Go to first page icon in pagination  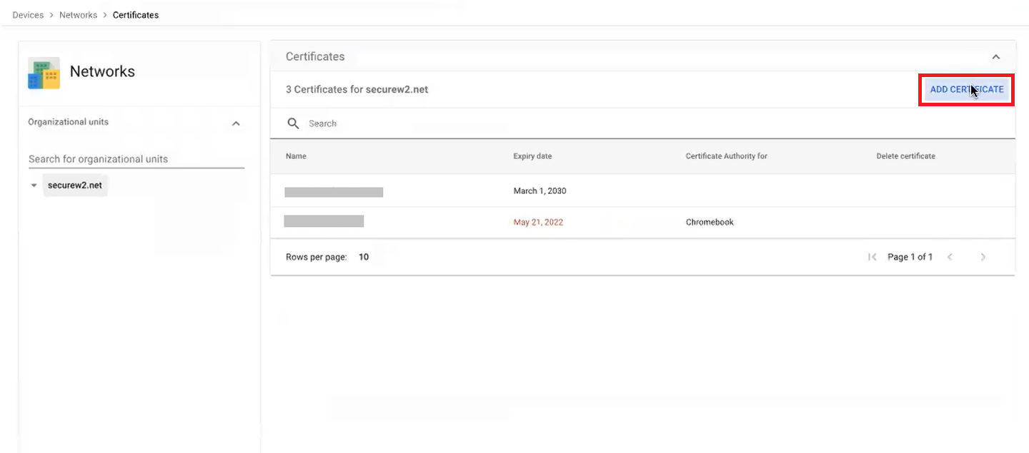872,257
